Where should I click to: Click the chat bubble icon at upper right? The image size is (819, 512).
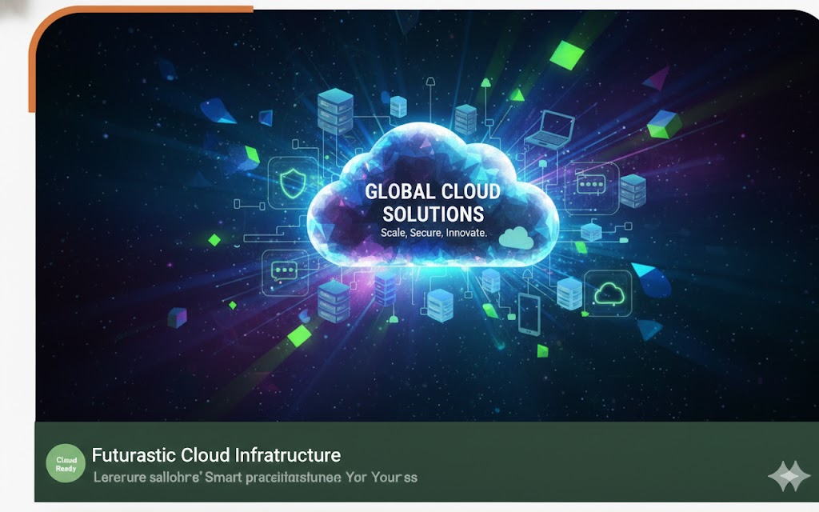(x=593, y=184)
